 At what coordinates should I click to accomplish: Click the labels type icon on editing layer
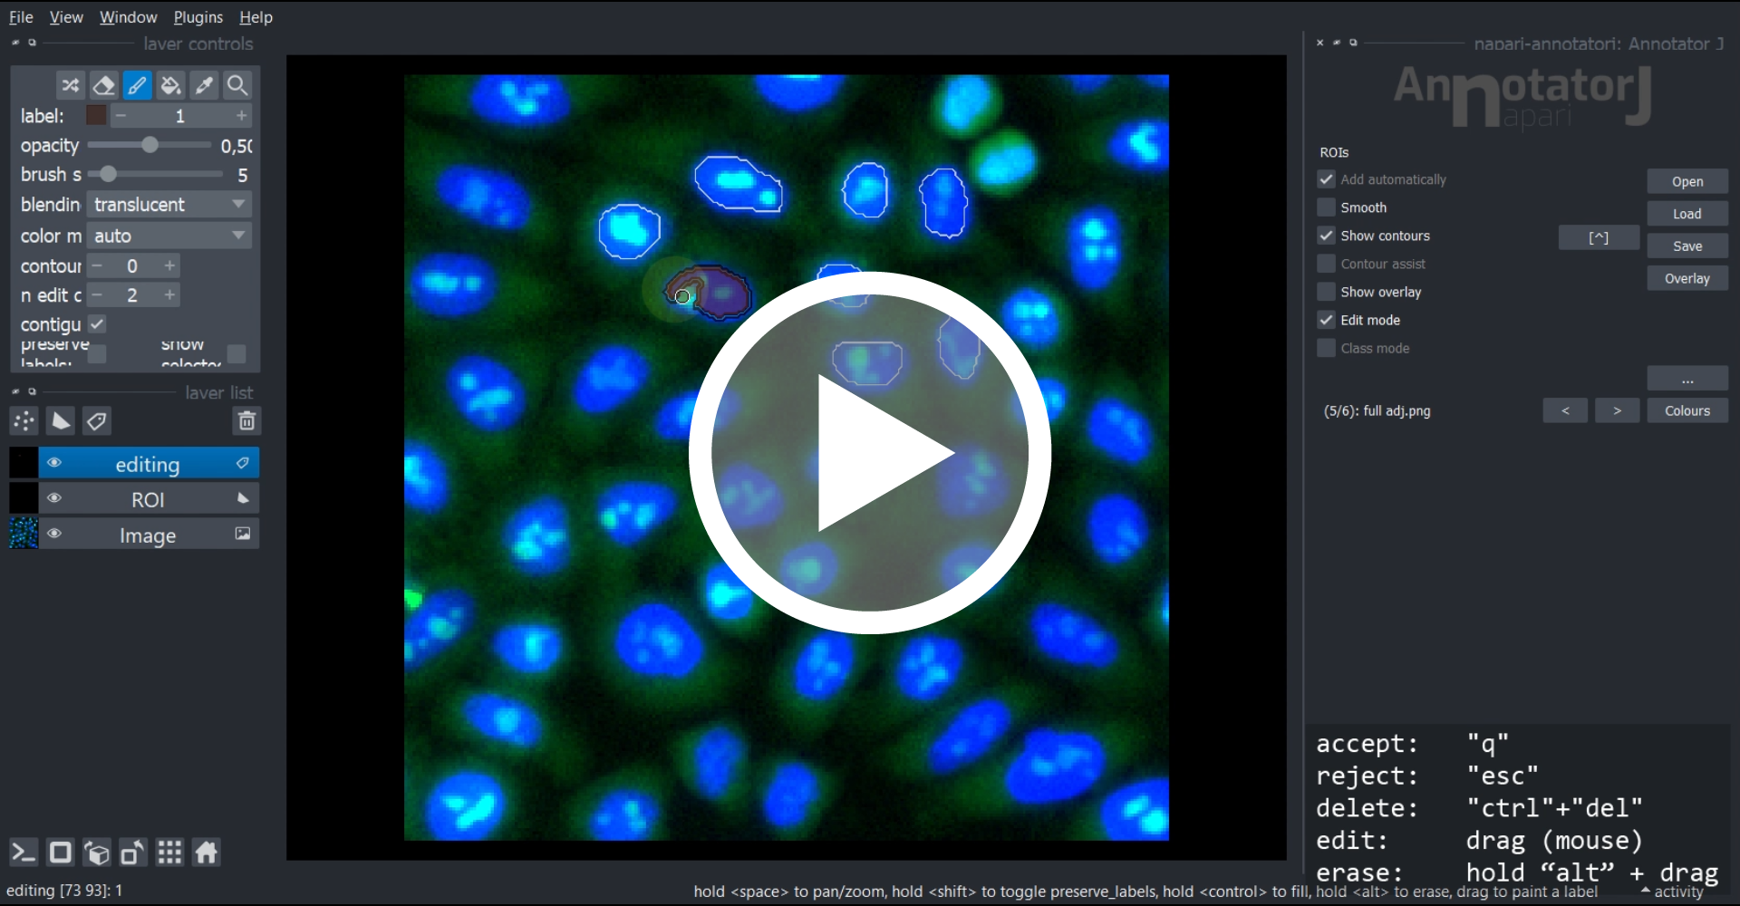point(243,463)
